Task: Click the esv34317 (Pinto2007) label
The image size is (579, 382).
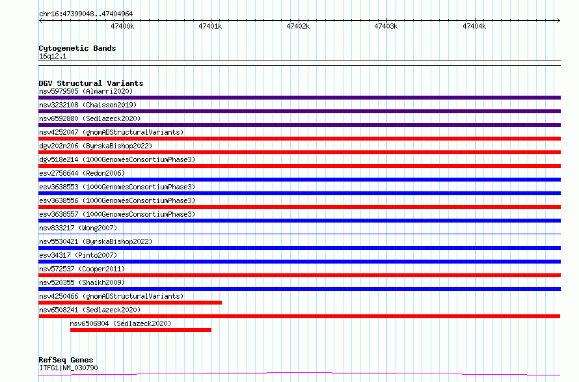Action: coord(78,255)
